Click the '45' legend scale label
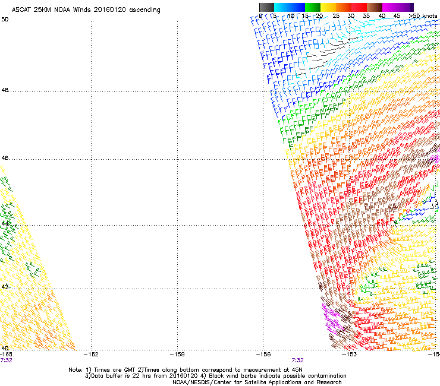This screenshot has width=440, height=386. [x=397, y=16]
